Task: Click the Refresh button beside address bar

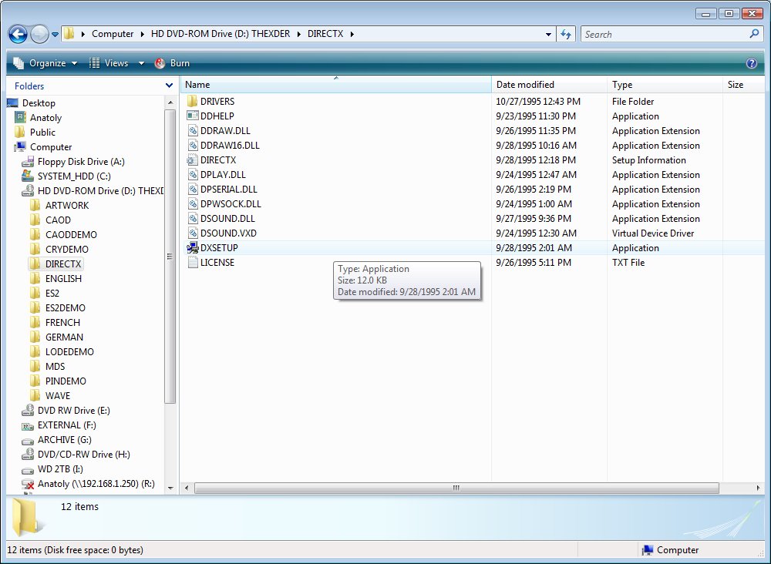Action: [566, 35]
